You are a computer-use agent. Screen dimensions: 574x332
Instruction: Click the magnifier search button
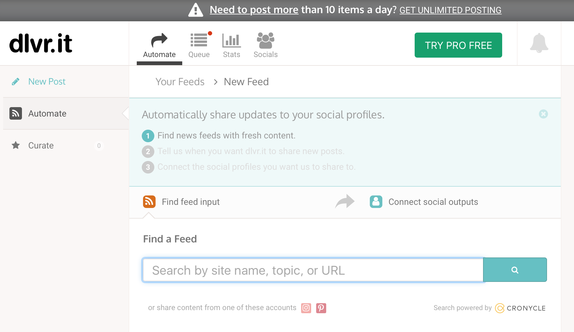[515, 270]
